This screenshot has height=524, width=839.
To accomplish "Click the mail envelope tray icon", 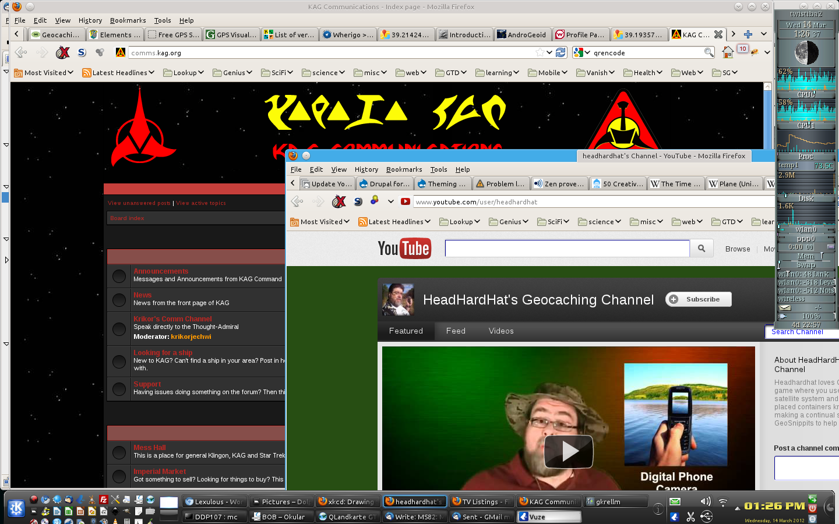I will [675, 501].
